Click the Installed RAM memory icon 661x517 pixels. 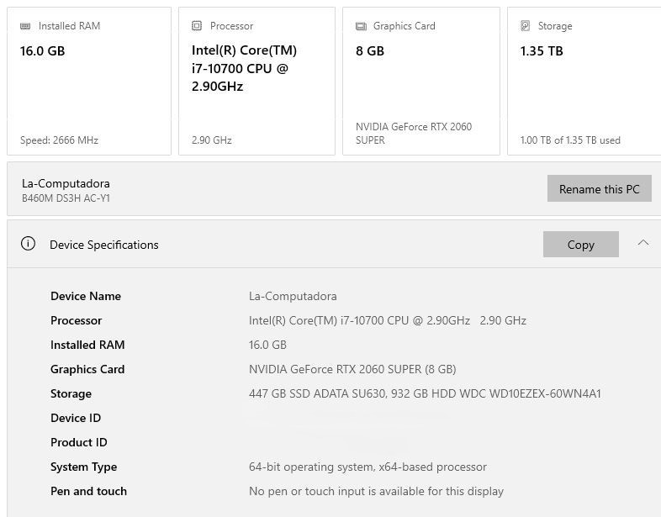pyautogui.click(x=25, y=26)
